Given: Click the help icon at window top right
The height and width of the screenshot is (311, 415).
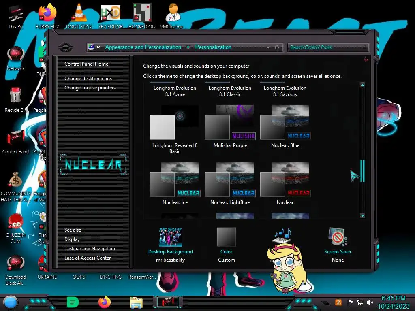Looking at the screenshot, I should point(366,59).
